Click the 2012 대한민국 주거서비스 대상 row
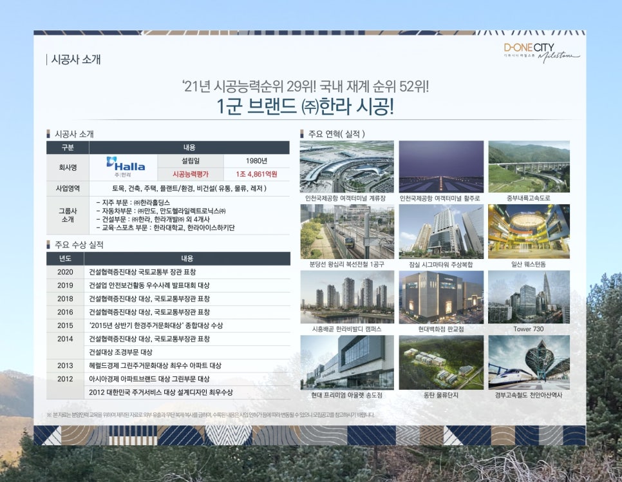Image resolution: width=622 pixels, height=482 pixels. pos(187,392)
